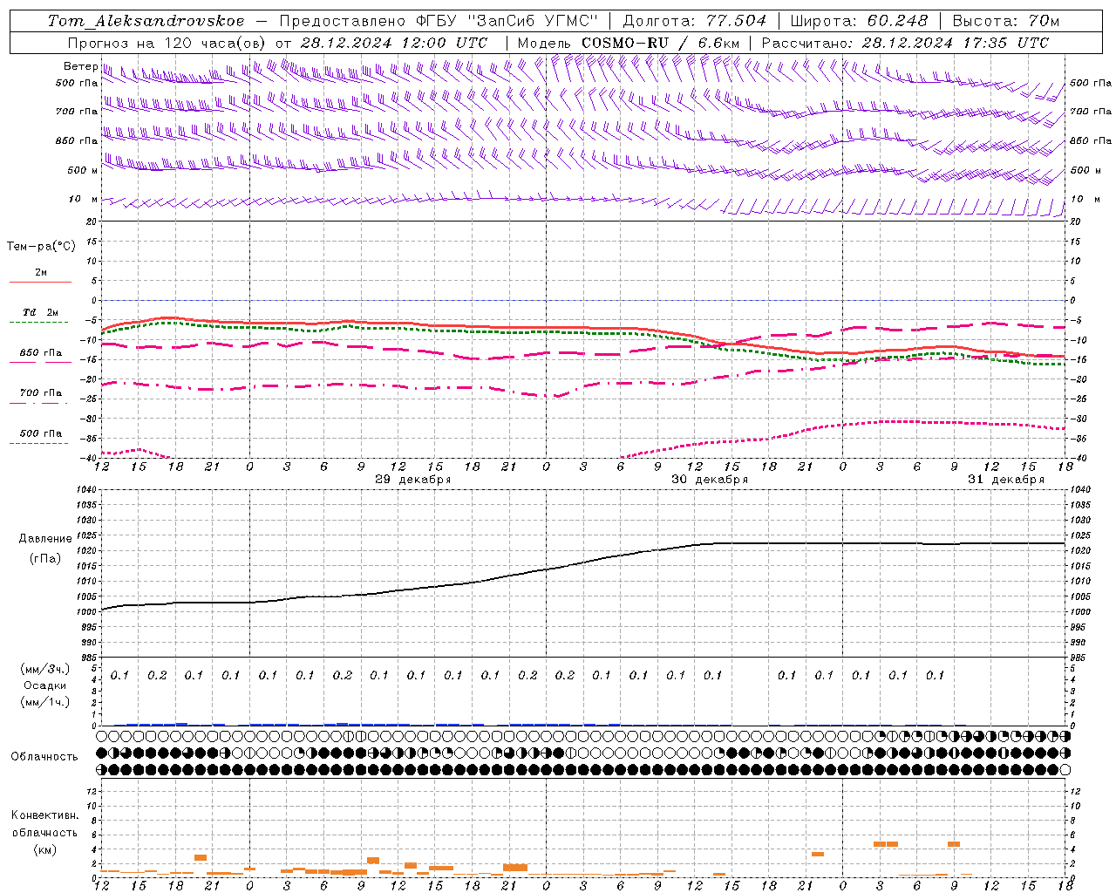Click the Рассчитано: 28.12.2024 17:35 UTC timestamp

[x=905, y=43]
